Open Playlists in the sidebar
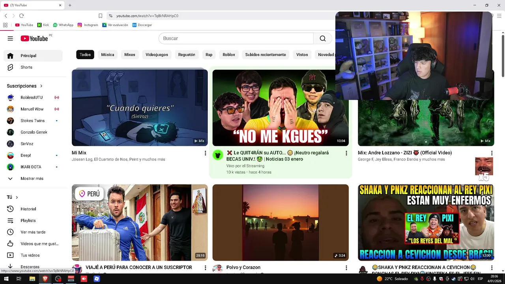 coord(33,220)
